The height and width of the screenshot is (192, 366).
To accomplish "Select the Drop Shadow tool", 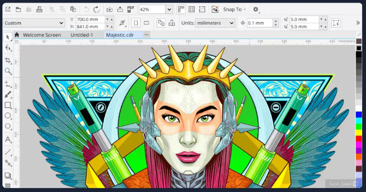I will pos(8,176).
